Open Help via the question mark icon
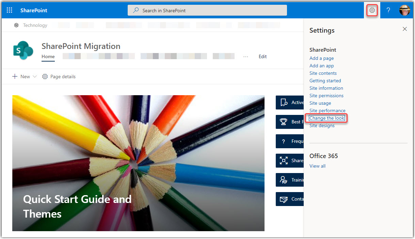The height and width of the screenshot is (239, 415). click(388, 10)
